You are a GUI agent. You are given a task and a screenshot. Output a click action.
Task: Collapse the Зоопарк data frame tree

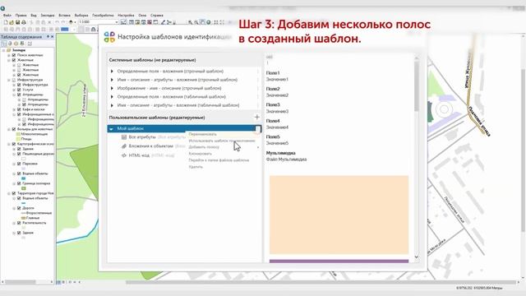(x=3, y=50)
